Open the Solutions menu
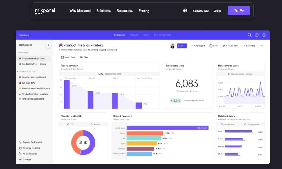The width and height of the screenshot is (282, 169). (x=104, y=11)
